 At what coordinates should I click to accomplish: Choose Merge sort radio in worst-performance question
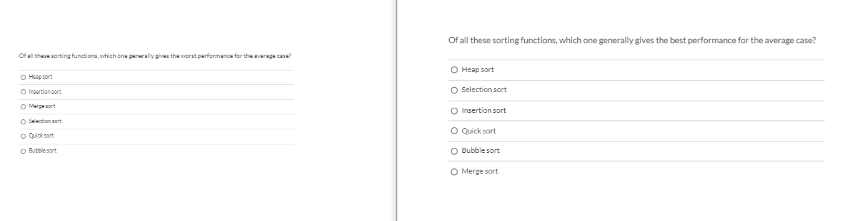click(23, 107)
